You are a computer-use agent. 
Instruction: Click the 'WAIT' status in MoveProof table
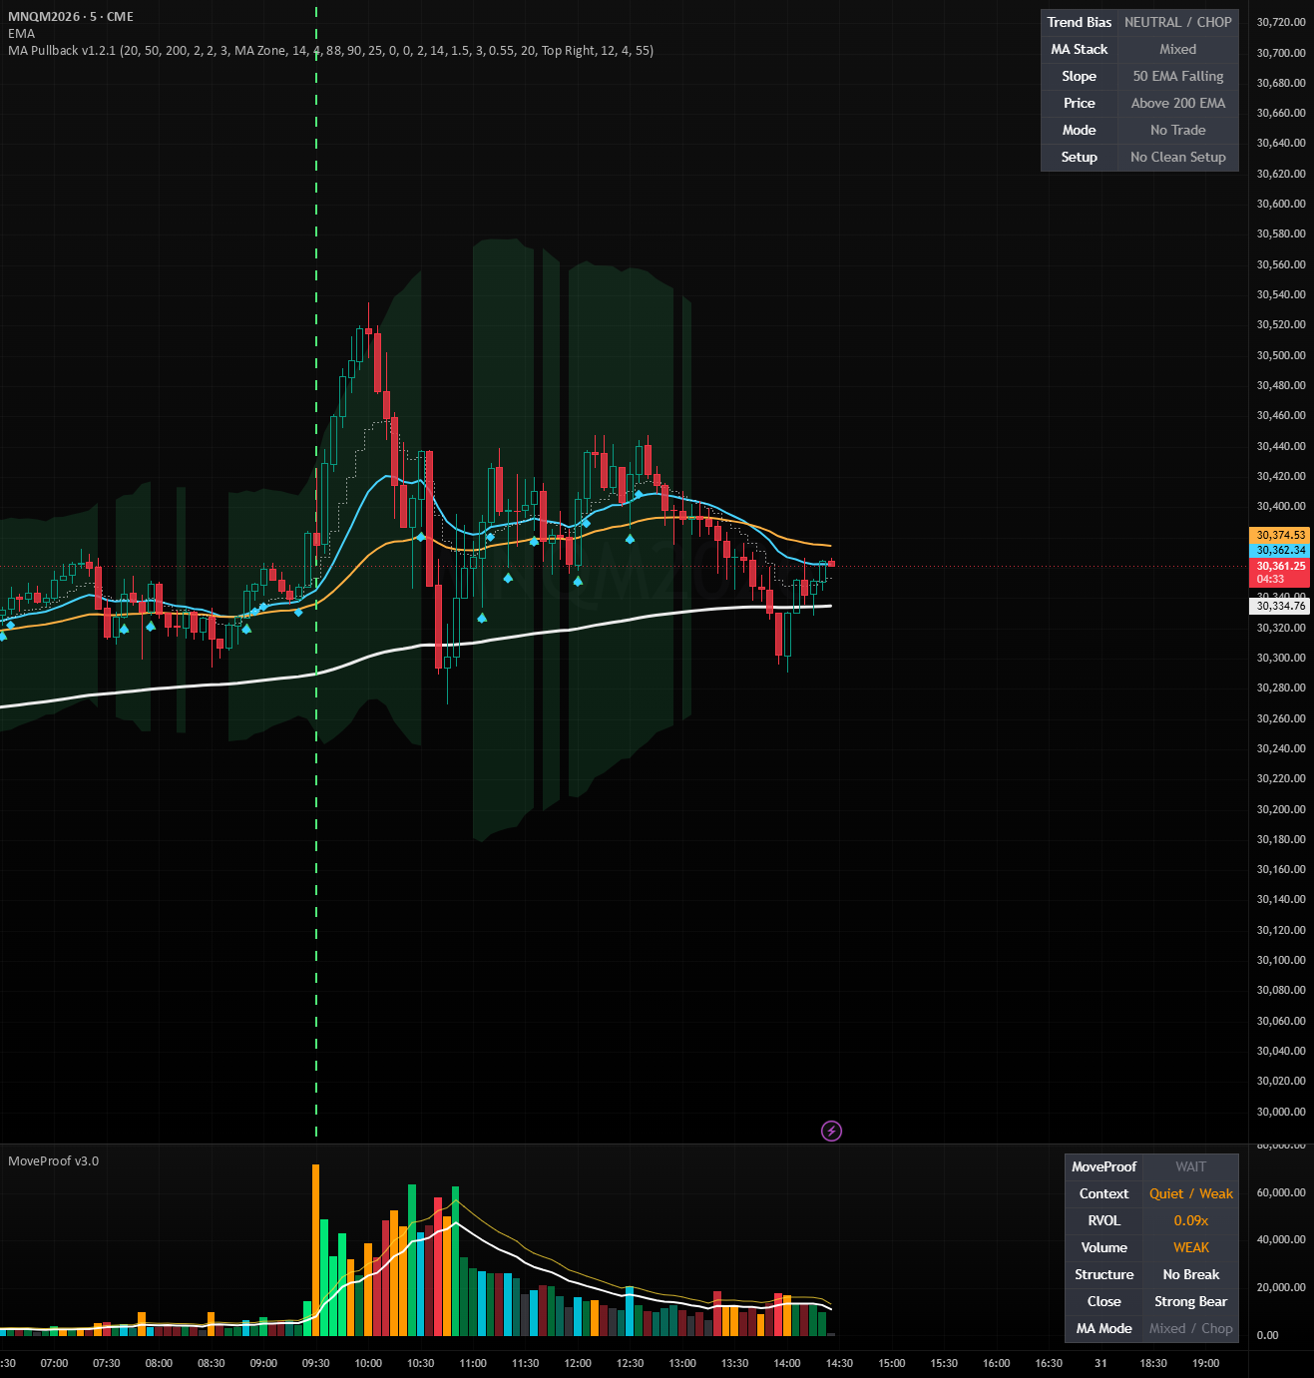coord(1191,1166)
